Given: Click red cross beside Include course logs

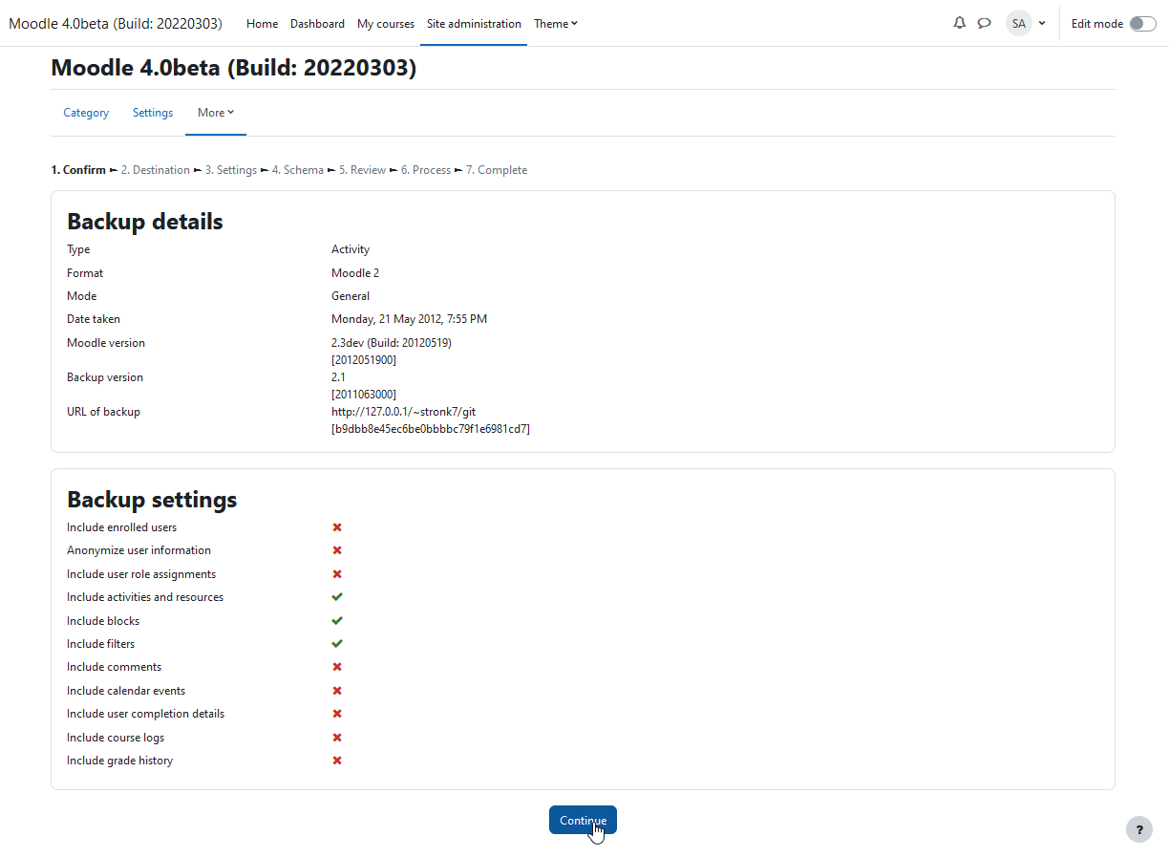Looking at the screenshot, I should [x=337, y=738].
